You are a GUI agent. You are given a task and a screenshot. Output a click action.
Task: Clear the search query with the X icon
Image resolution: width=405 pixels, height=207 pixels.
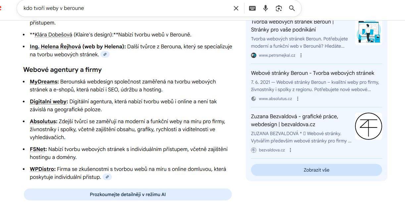236,8
